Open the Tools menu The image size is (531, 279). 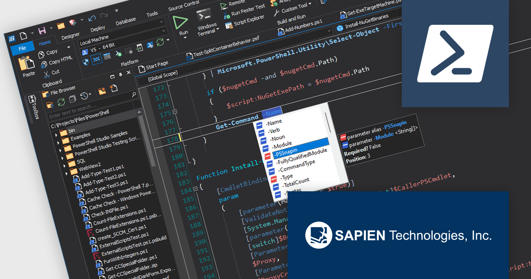[x=152, y=14]
